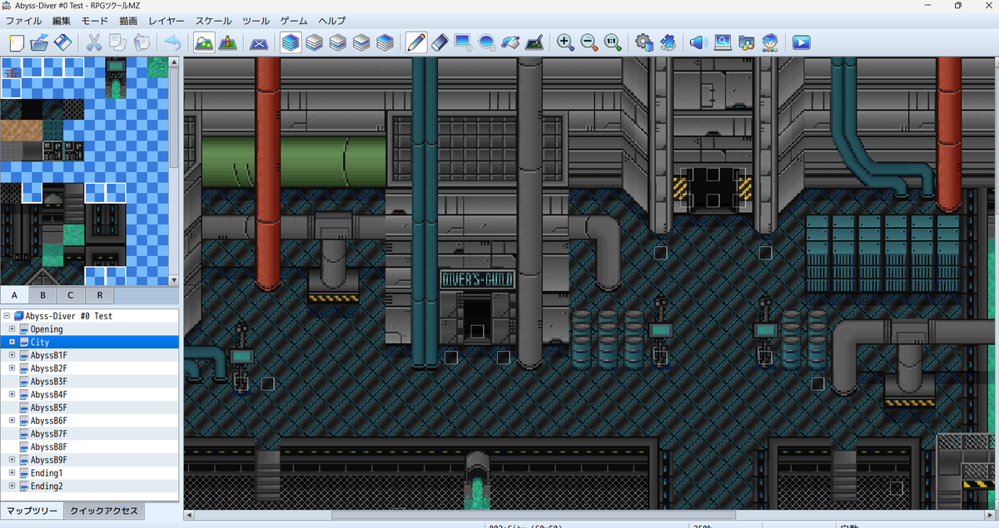Switch to tileset tab R
This screenshot has height=528, width=999.
100,295
